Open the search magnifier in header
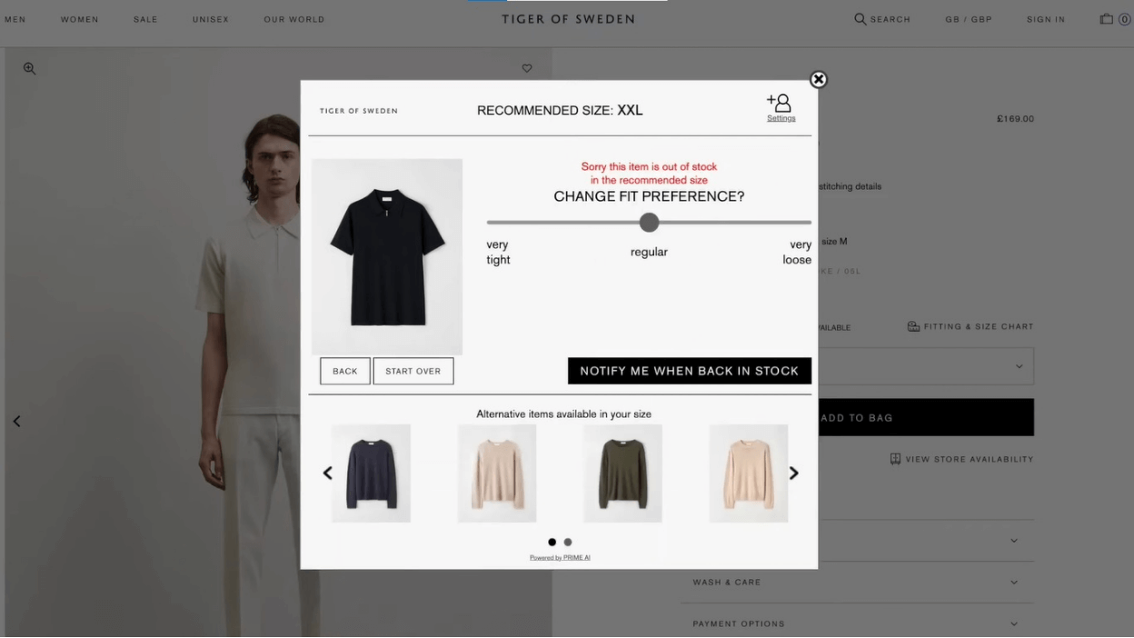Viewport: 1134px width, 638px height. tap(860, 19)
